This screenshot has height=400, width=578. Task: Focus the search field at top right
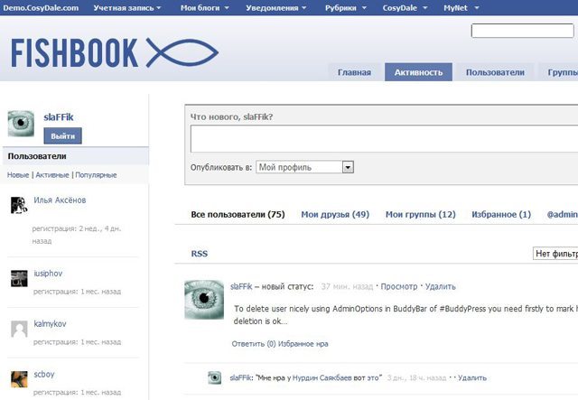(522, 31)
